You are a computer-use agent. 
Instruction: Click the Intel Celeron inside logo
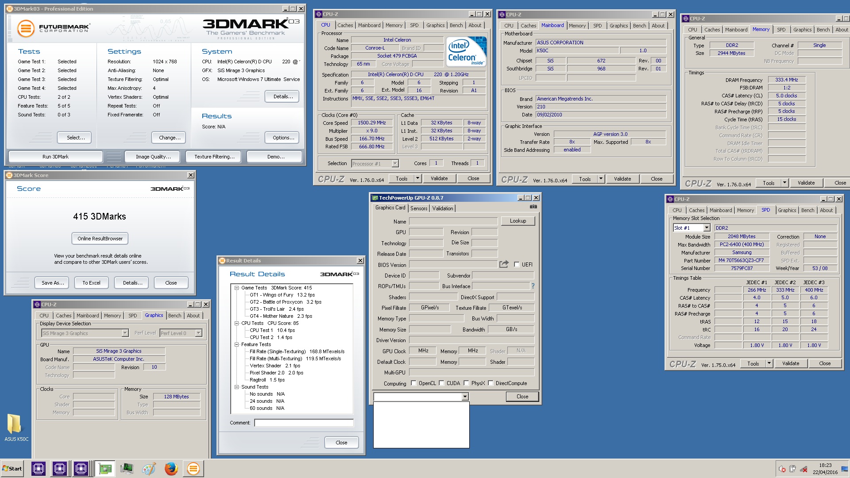point(467,51)
